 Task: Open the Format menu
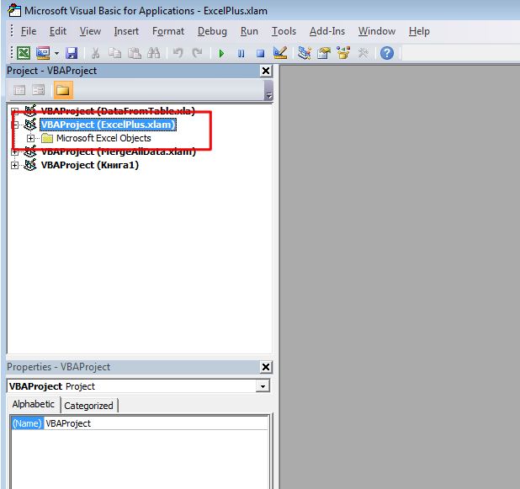tap(168, 31)
